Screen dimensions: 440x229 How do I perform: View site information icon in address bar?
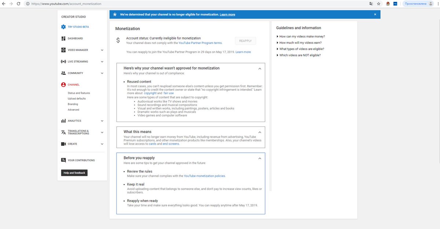coord(28,4)
